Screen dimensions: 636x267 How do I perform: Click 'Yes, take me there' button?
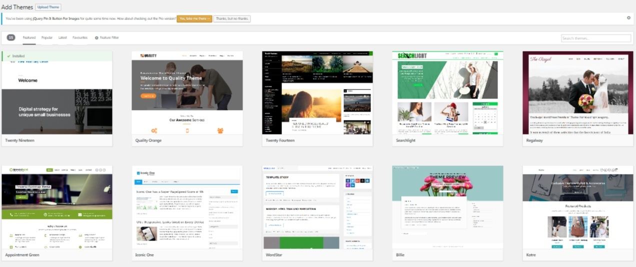194,18
